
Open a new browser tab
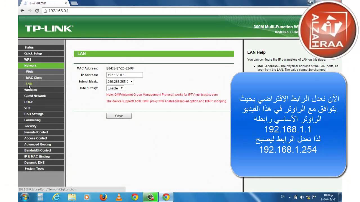point(74,3)
